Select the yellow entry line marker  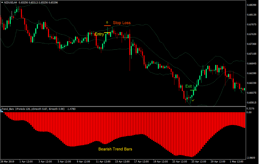108,33
